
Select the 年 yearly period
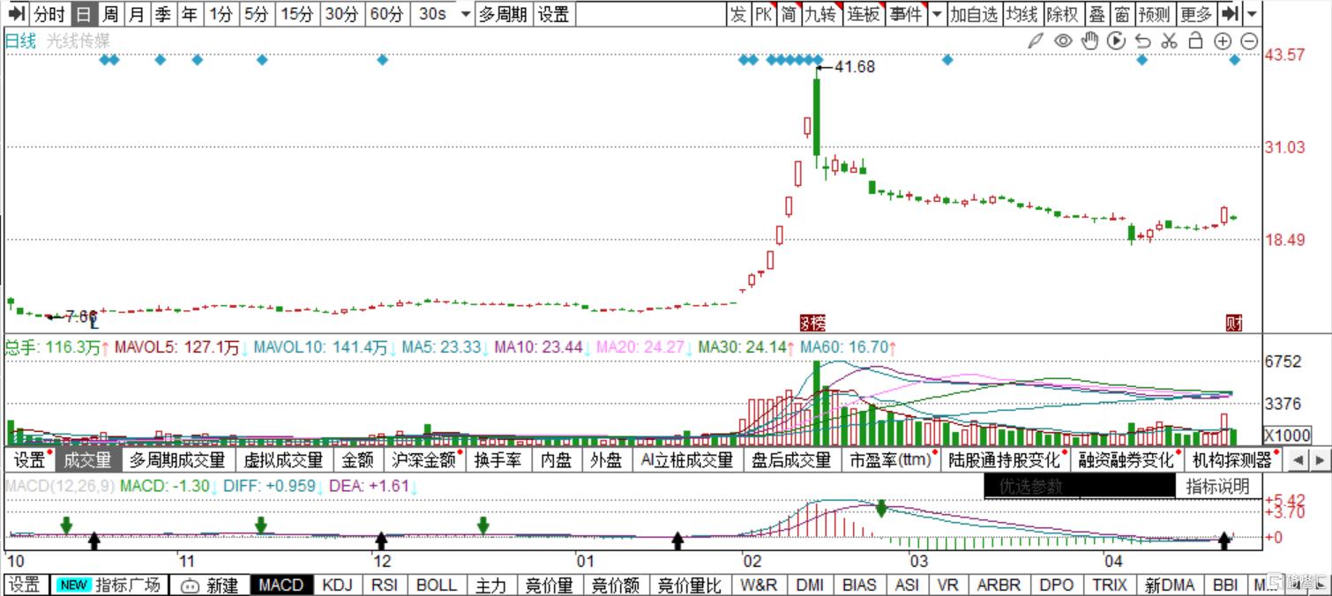189,14
